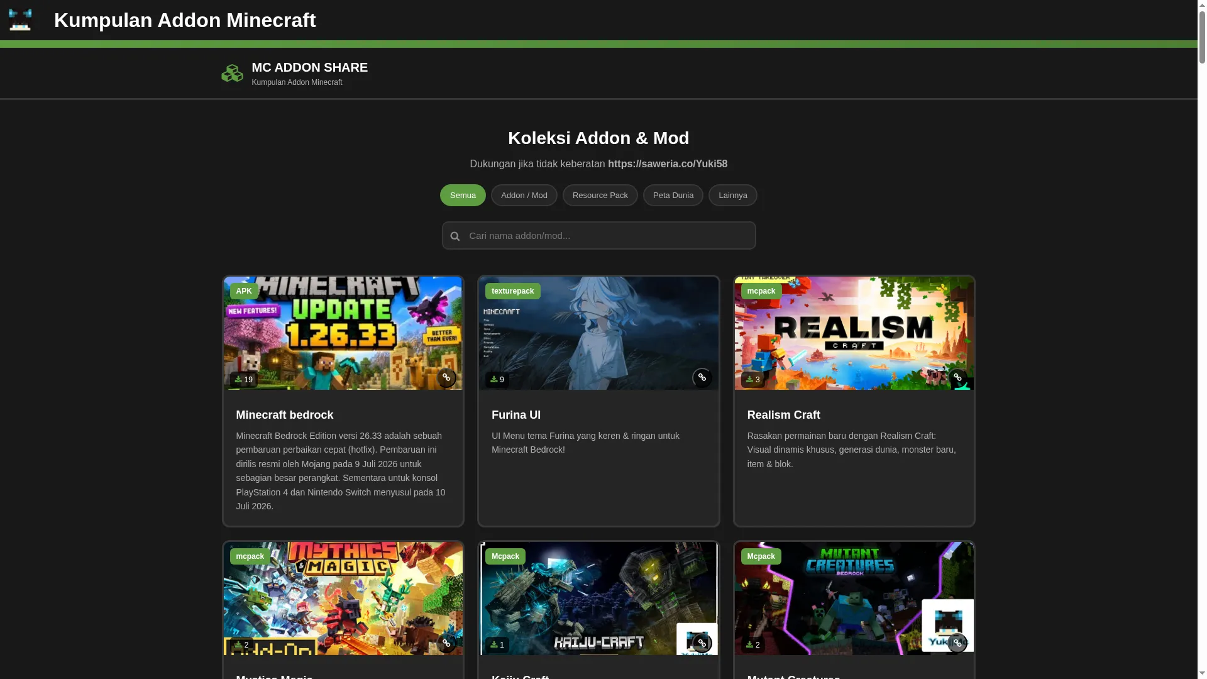
Task: Click the MC ADDON SHARE site name
Action: [x=310, y=67]
